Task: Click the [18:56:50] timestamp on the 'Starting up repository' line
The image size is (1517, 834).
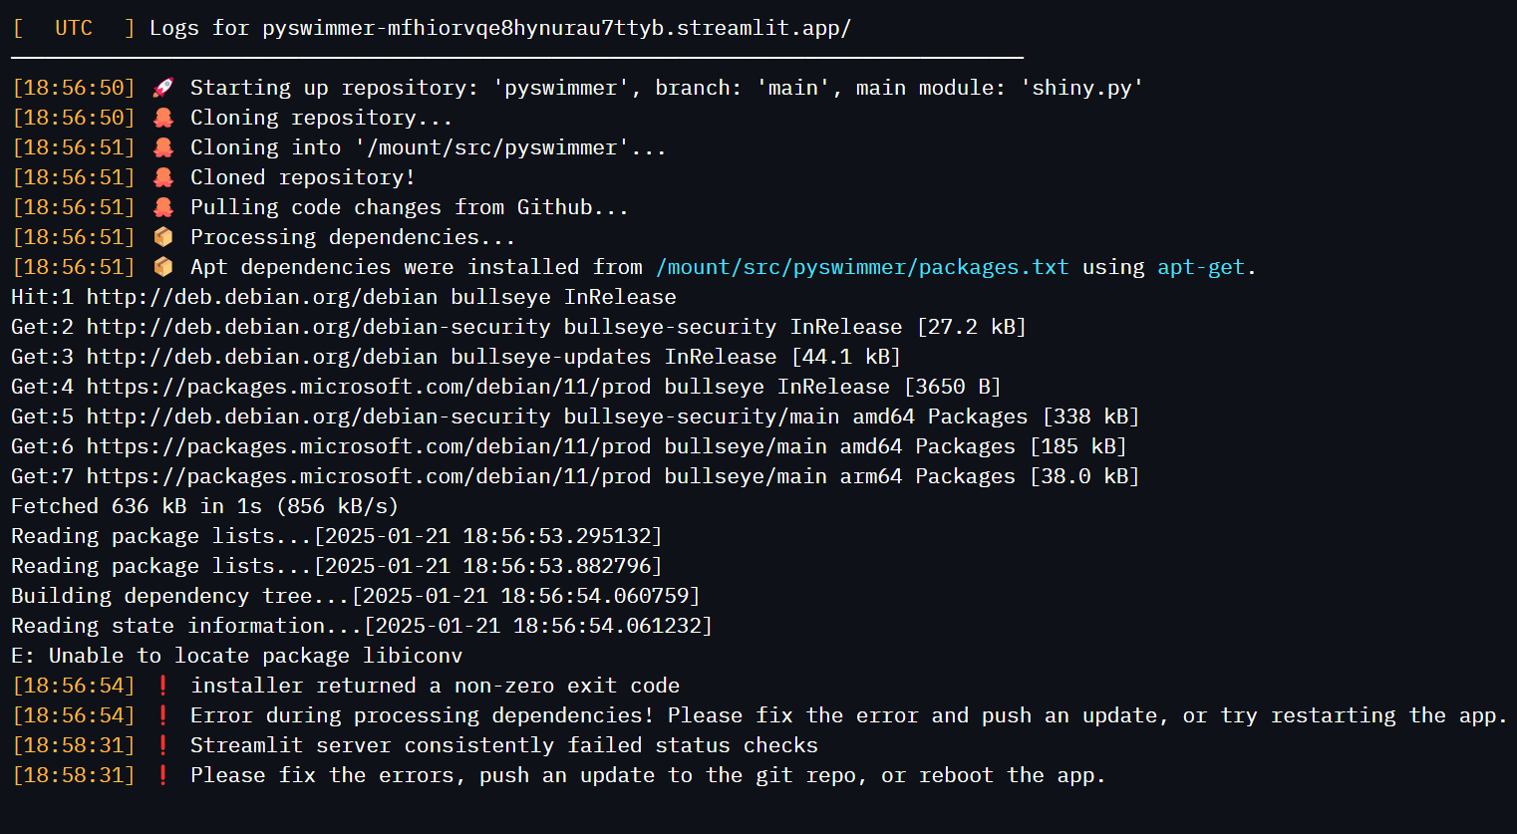Action: click(74, 88)
